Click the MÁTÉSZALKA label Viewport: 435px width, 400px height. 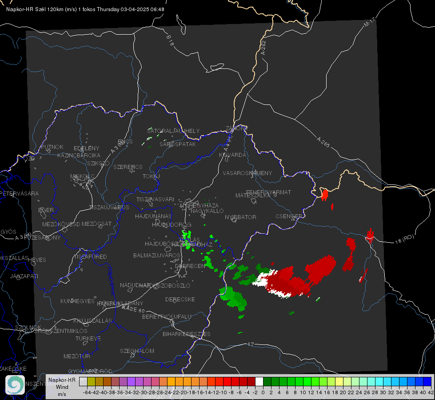tap(252, 196)
